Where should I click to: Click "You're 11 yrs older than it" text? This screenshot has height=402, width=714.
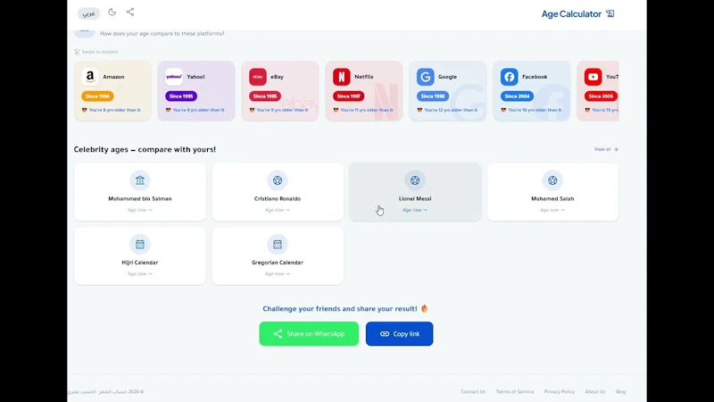367,110
